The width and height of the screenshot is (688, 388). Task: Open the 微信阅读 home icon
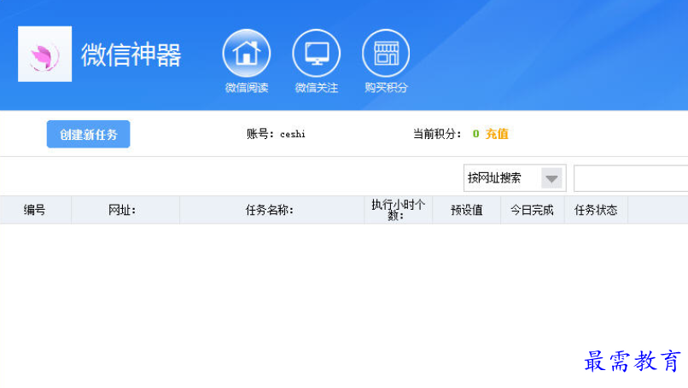pos(246,54)
